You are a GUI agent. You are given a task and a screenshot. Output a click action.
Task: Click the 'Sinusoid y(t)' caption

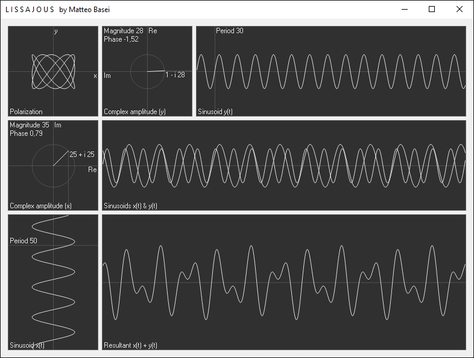coord(215,112)
